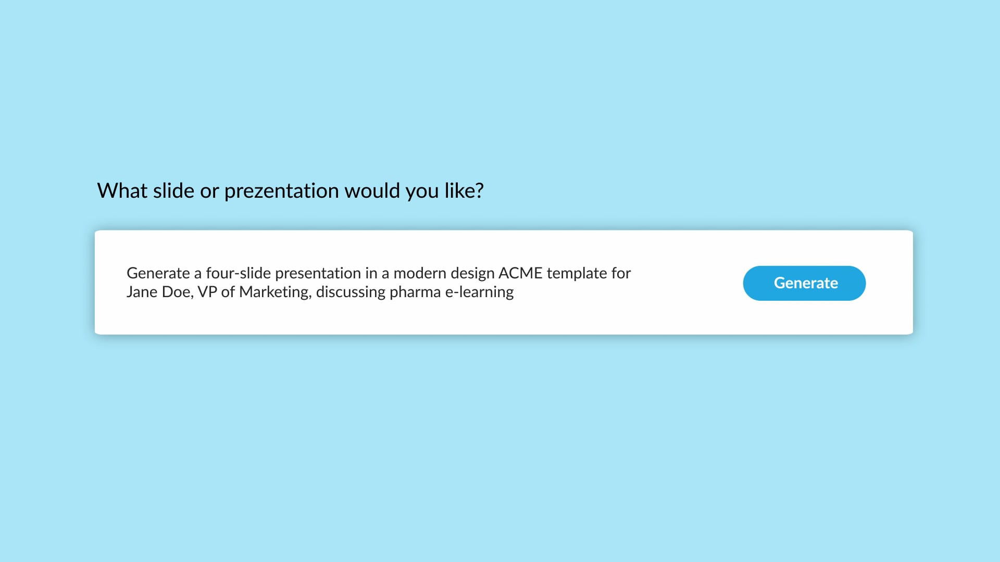Click the word 'pharma' in the prompt
The width and height of the screenshot is (1000, 562).
[415, 292]
